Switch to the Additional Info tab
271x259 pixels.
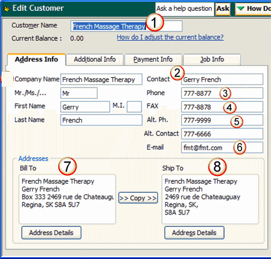pos(95,60)
